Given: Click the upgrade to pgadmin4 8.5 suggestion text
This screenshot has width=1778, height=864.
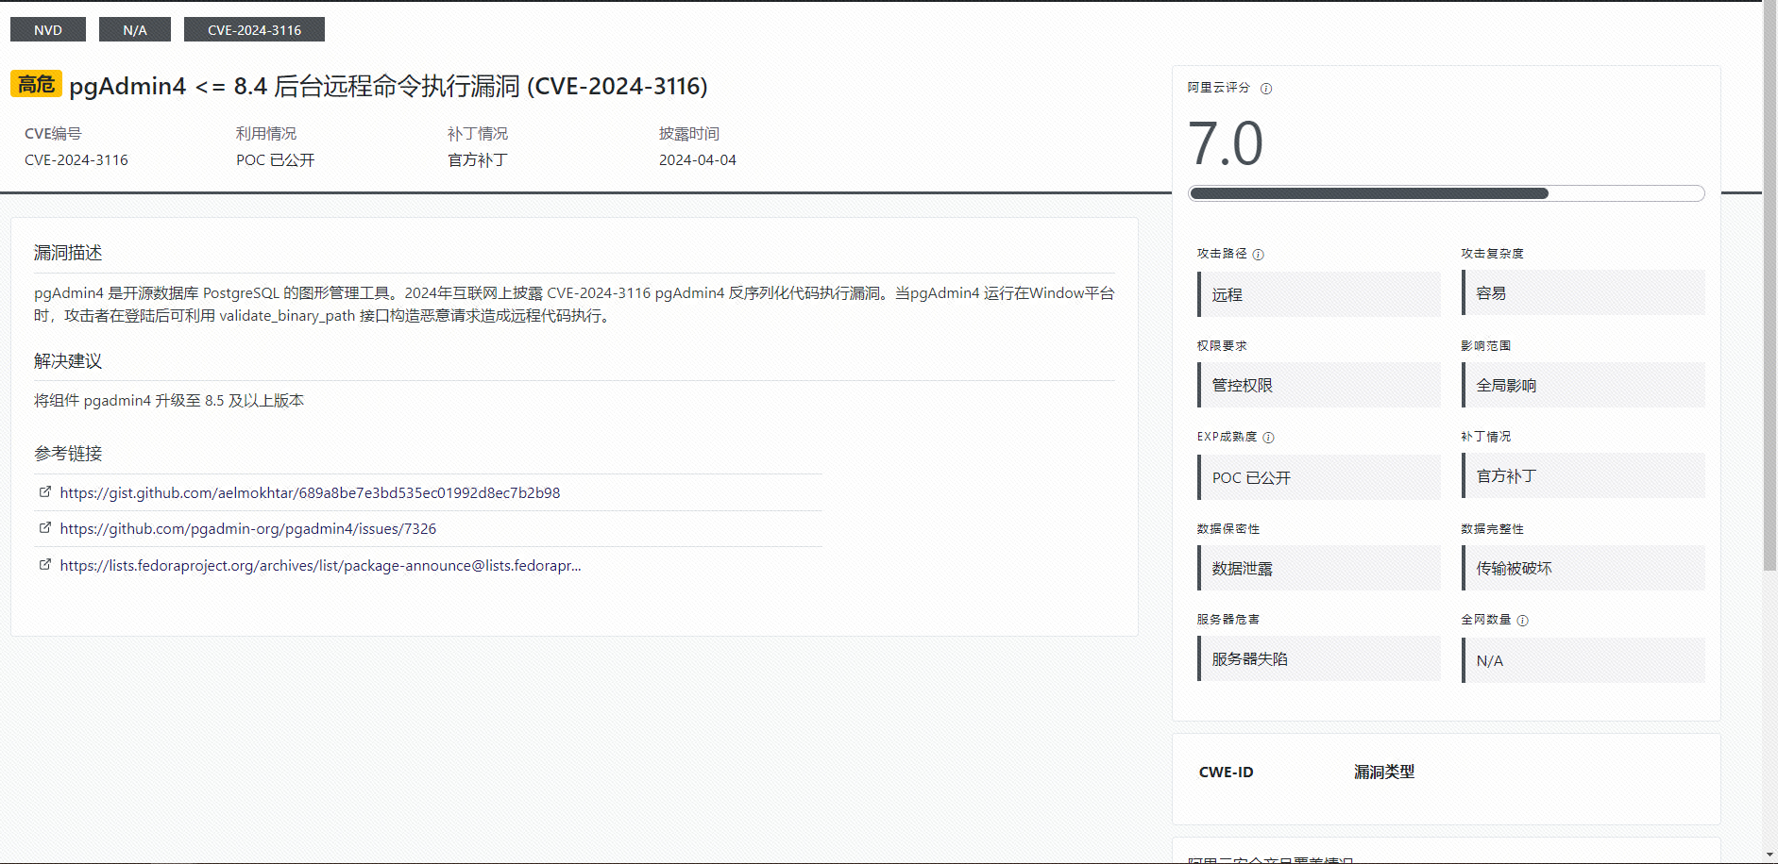Looking at the screenshot, I should point(169,401).
